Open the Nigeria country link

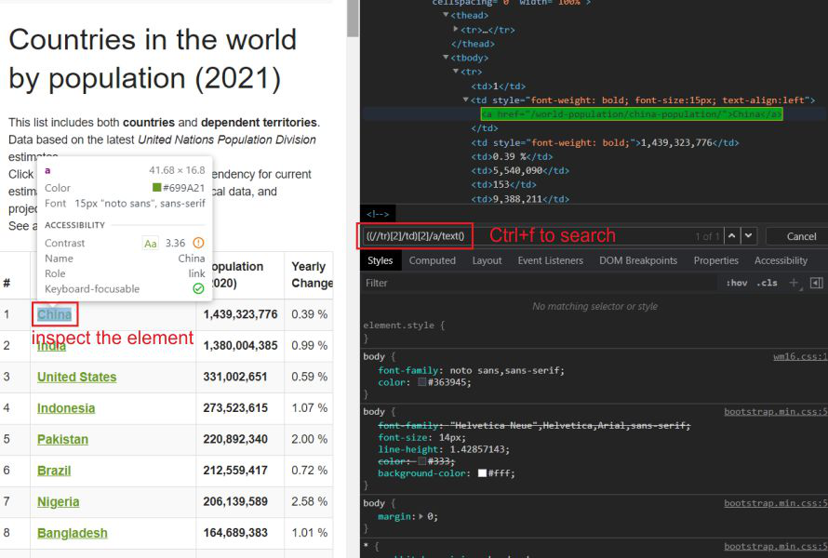[58, 501]
